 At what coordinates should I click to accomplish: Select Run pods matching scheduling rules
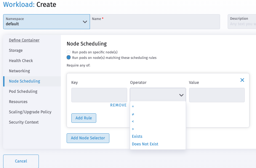[x=68, y=57]
